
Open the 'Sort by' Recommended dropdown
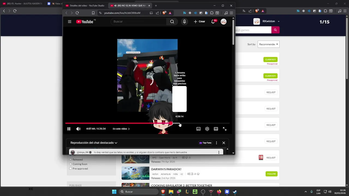tap(269, 44)
